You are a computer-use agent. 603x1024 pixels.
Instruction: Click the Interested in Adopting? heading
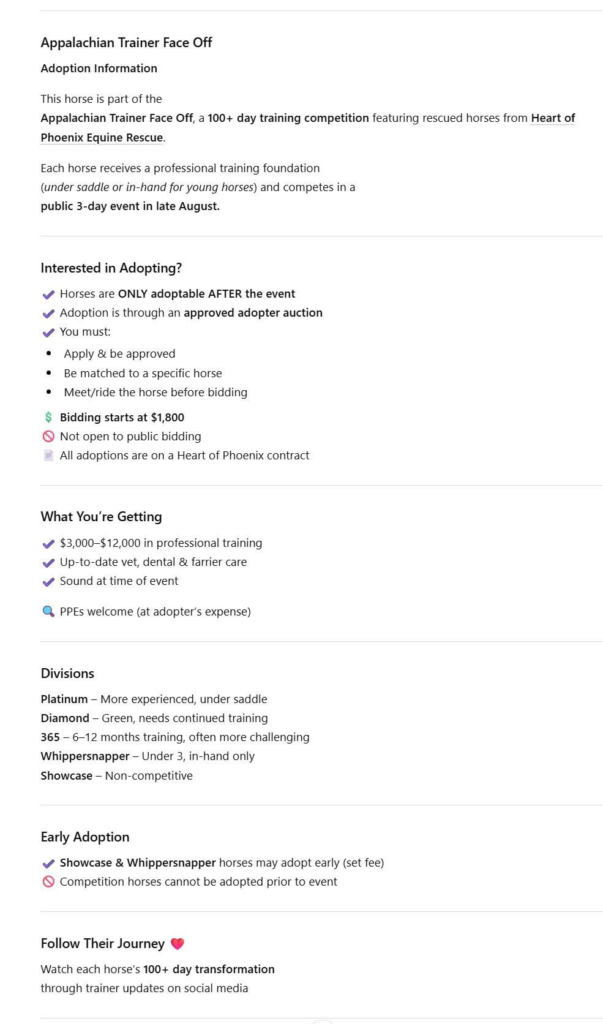(x=111, y=268)
